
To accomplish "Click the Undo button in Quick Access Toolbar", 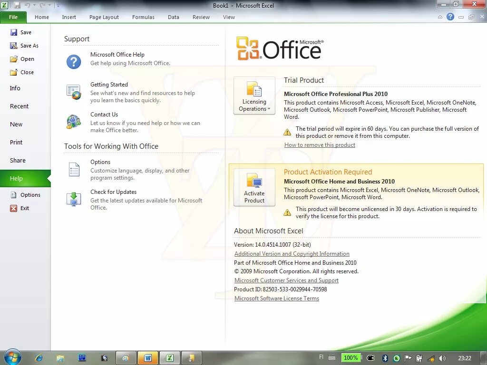I will pos(27,5).
